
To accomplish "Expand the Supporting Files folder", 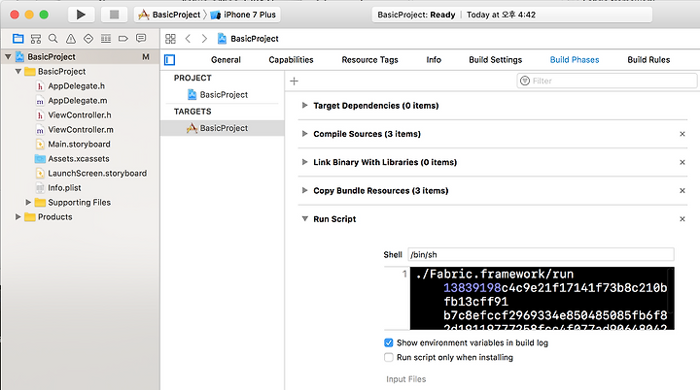I will coord(28,203).
